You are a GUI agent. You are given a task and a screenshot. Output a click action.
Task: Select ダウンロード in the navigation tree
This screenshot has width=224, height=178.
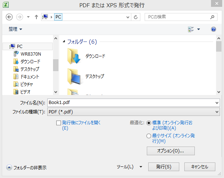30,62
